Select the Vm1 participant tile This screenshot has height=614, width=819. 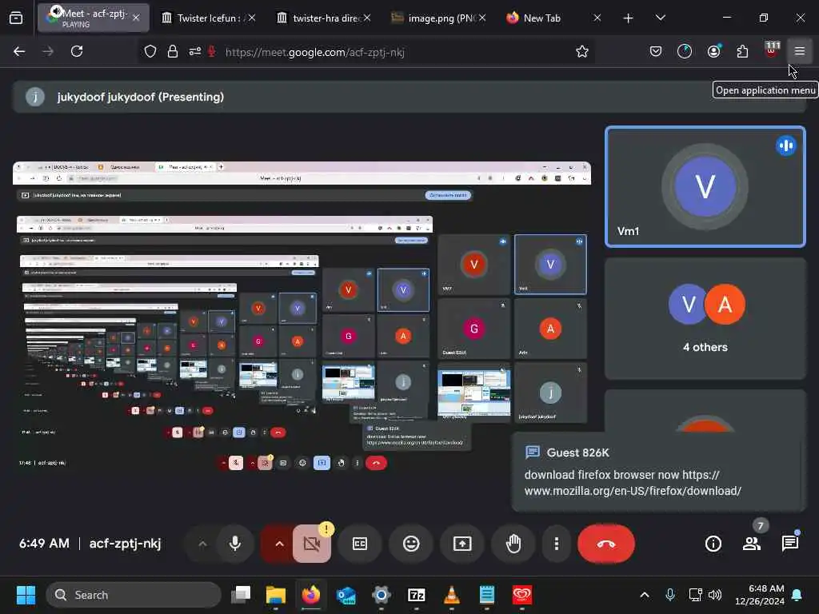point(705,186)
